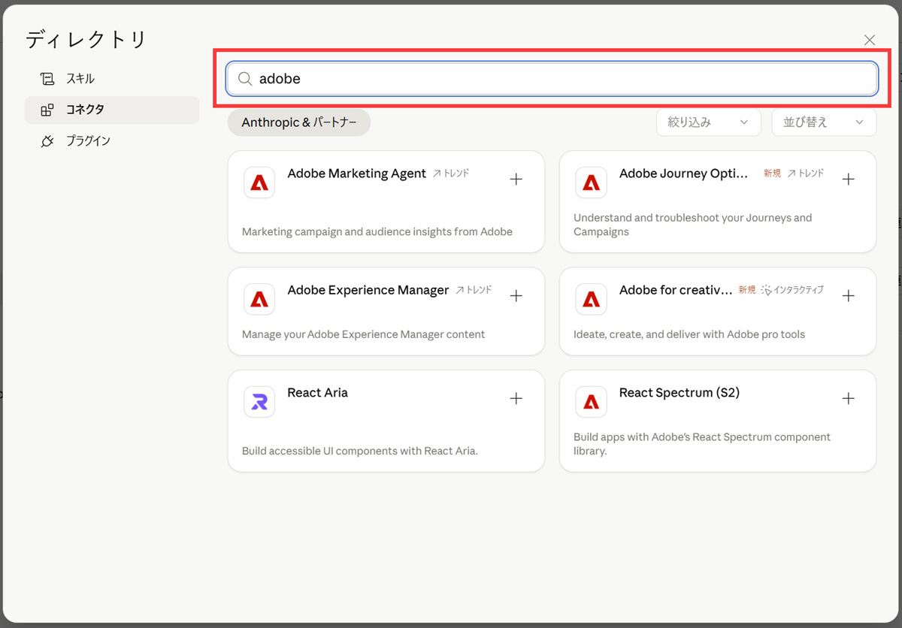Open the Adobe Experience Manager title
The width and height of the screenshot is (902, 628).
click(368, 290)
